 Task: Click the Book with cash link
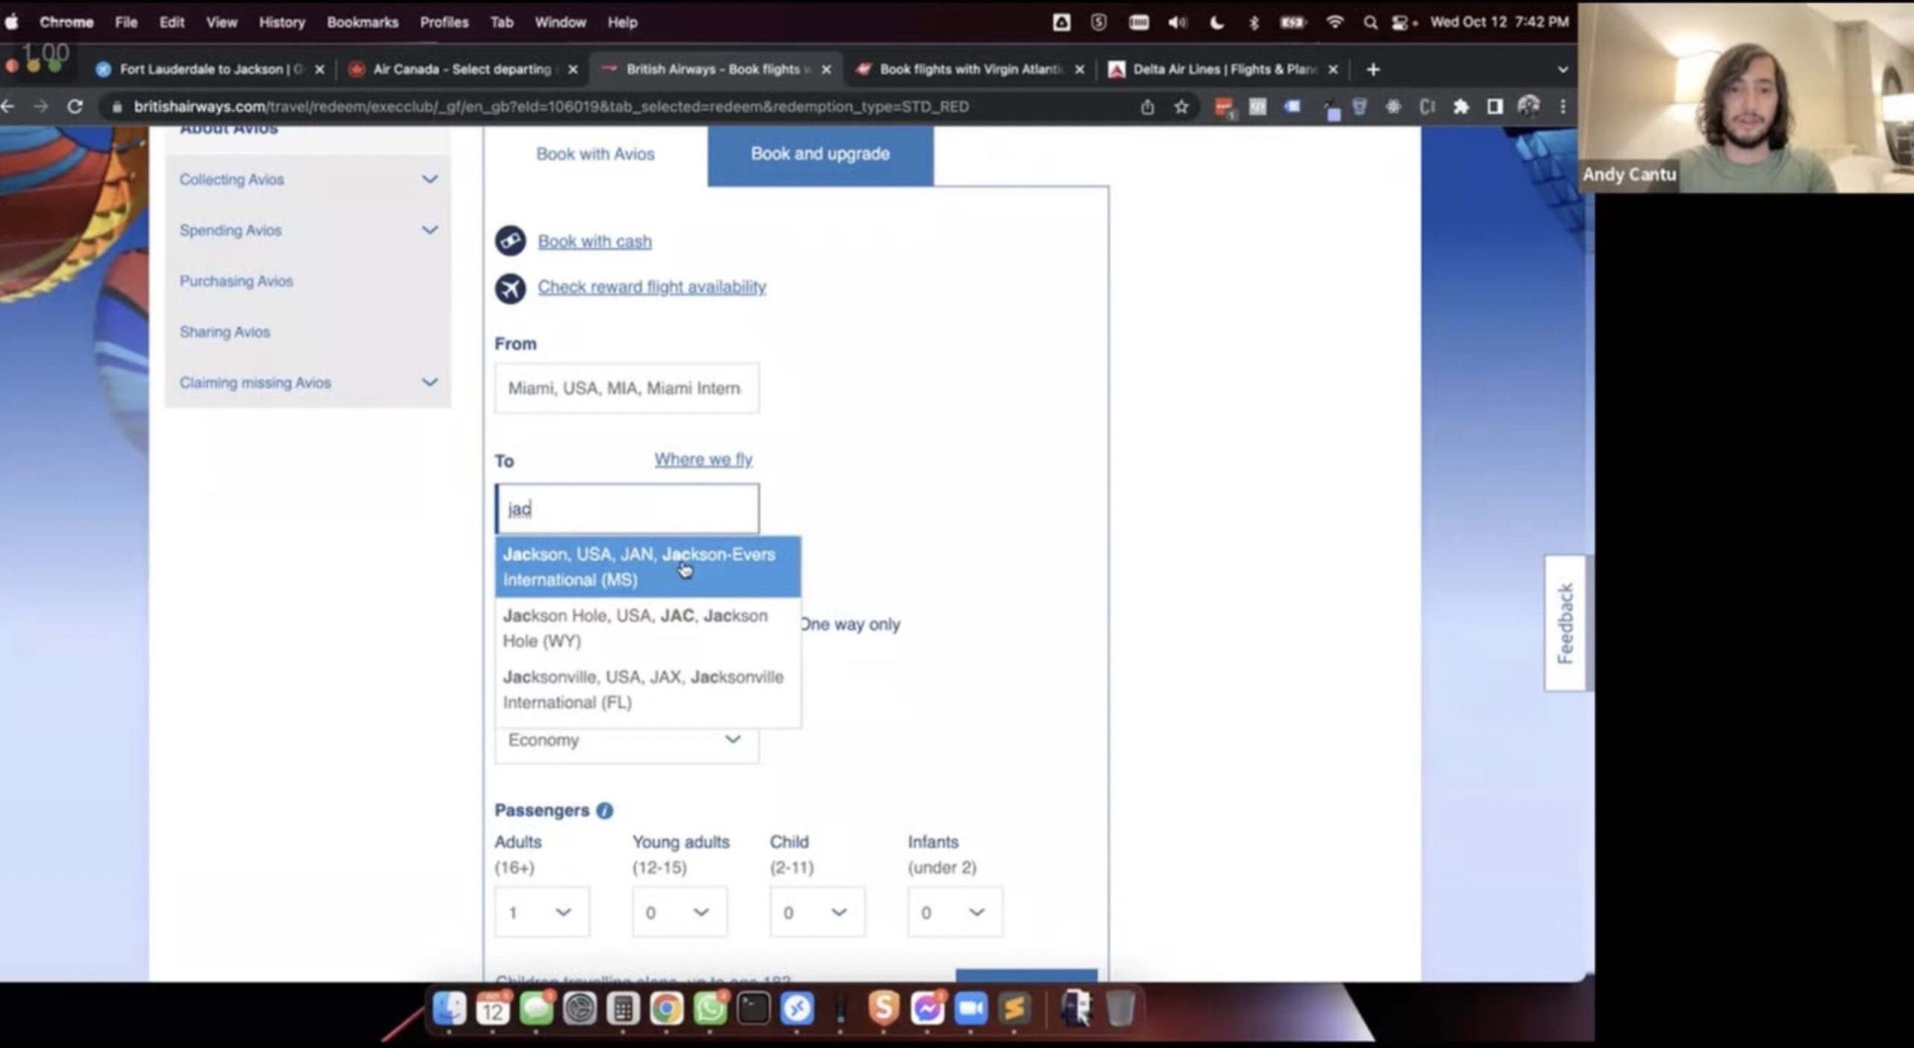594,241
